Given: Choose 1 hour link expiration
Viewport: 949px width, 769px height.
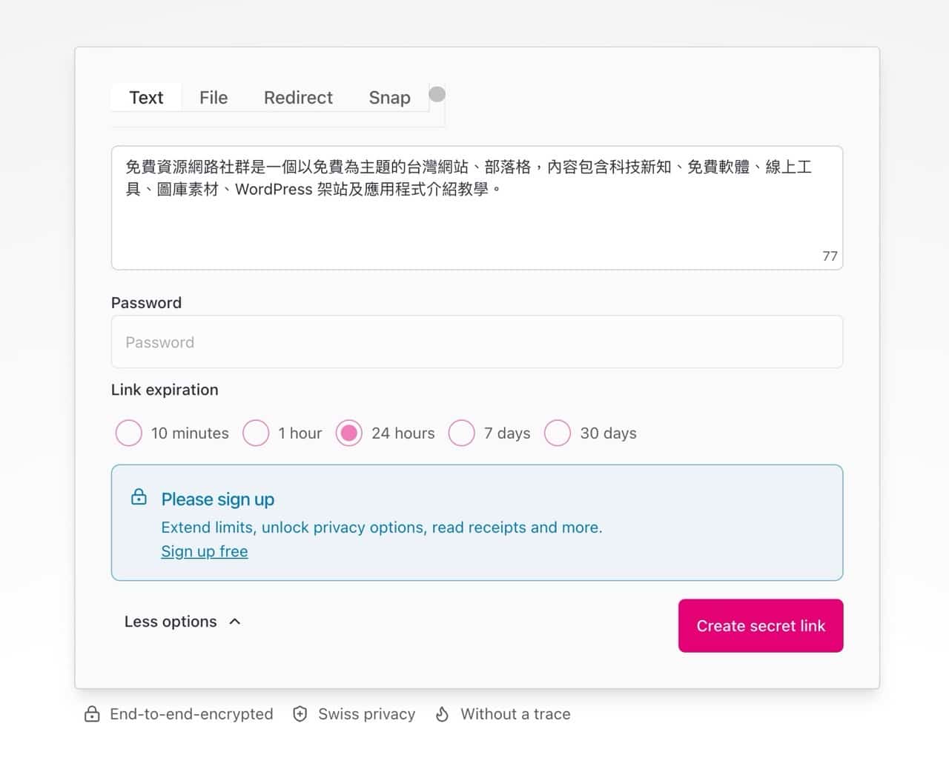Looking at the screenshot, I should pyautogui.click(x=256, y=433).
